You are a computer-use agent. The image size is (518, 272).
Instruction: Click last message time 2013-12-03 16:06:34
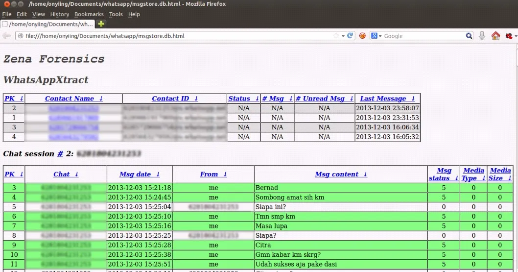click(x=387, y=127)
